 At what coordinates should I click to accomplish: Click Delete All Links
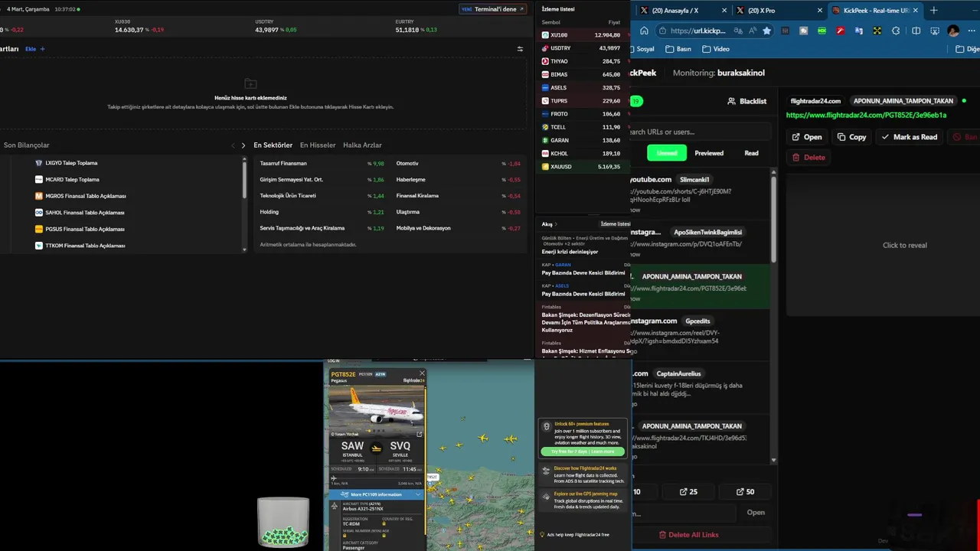coord(688,535)
